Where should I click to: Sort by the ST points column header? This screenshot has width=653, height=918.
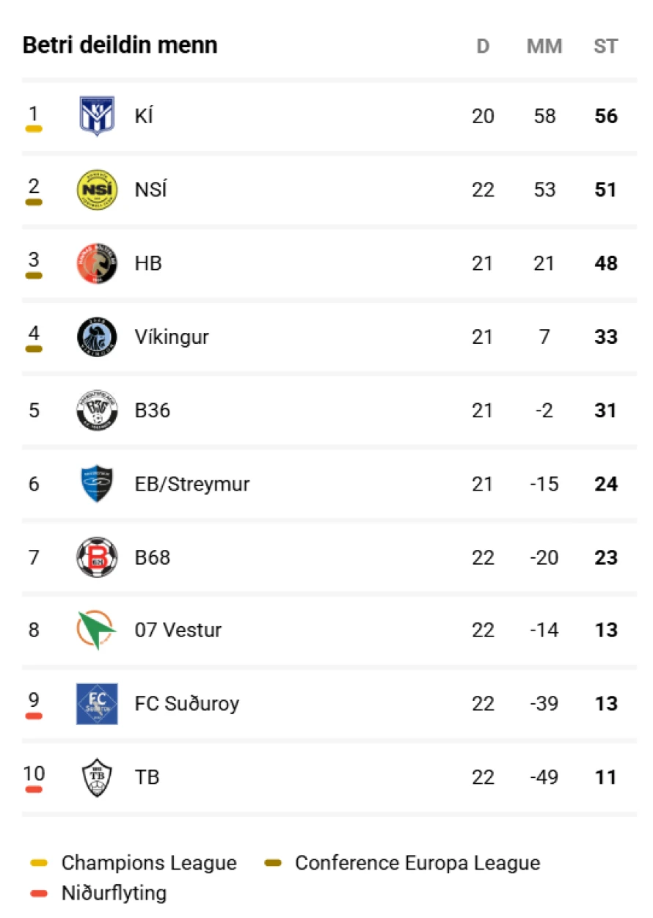point(606,46)
